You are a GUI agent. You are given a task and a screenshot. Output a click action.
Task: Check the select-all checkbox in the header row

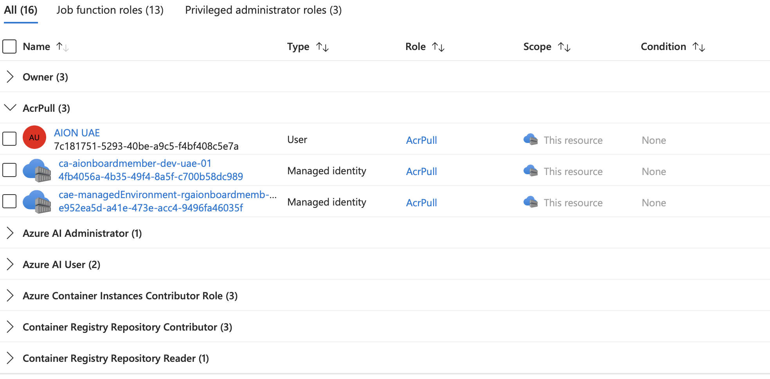point(9,46)
